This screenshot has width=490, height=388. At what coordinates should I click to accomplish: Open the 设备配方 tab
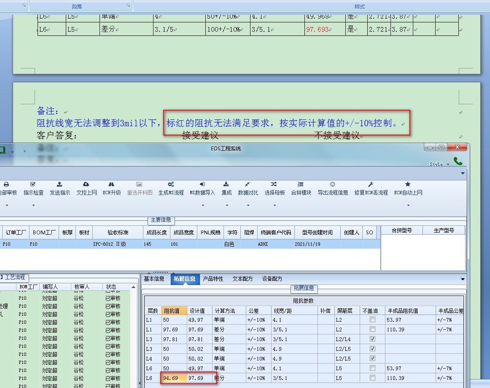click(x=272, y=279)
